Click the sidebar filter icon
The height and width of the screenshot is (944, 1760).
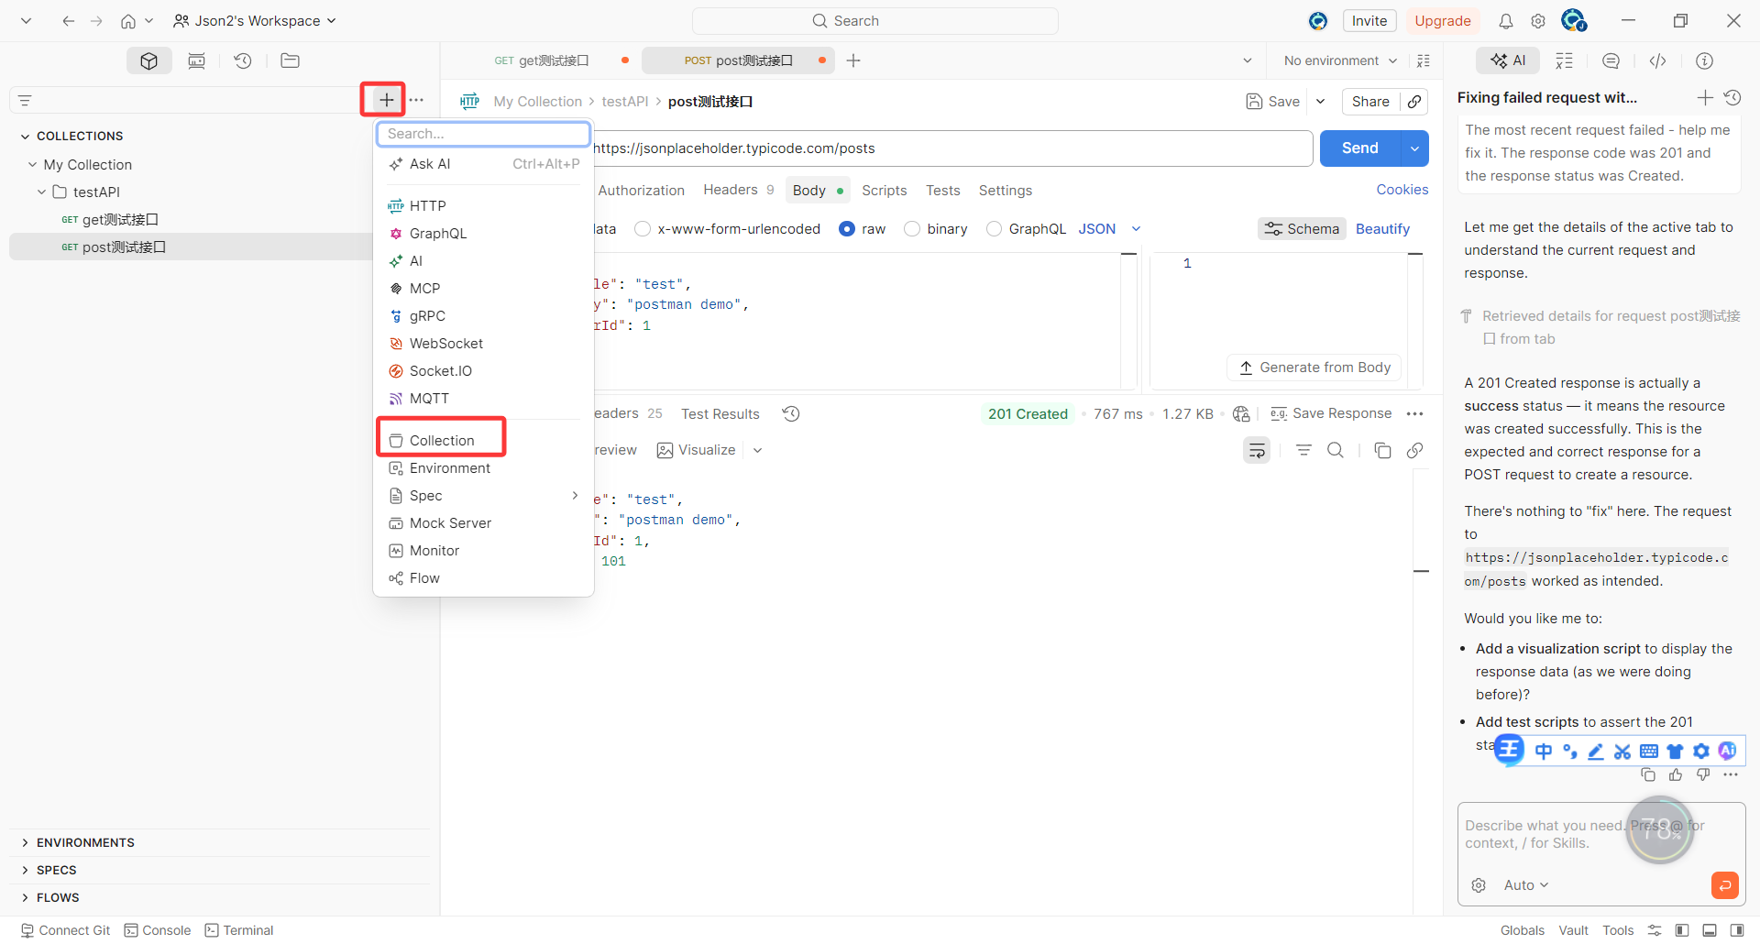[26, 100]
